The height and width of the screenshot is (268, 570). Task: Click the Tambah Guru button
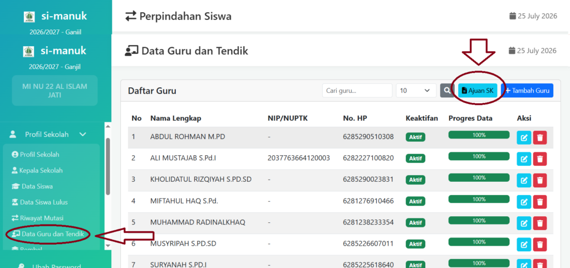pyautogui.click(x=527, y=91)
